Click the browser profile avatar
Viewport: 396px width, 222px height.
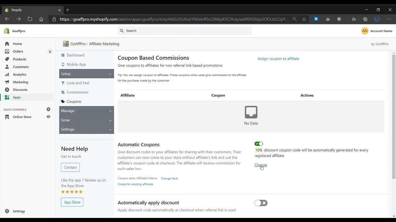[x=377, y=19]
